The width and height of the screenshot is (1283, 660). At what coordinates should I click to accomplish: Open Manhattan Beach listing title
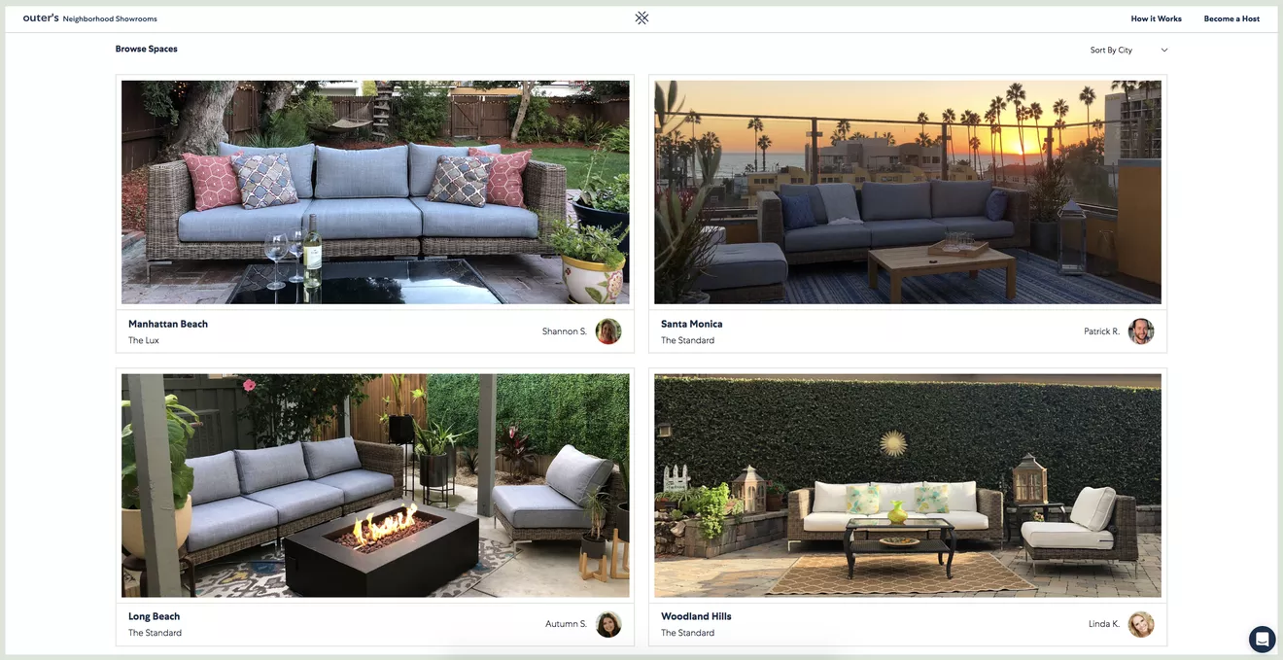[x=168, y=324]
